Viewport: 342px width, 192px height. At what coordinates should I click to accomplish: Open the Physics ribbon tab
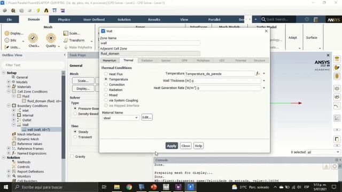(x=64, y=19)
